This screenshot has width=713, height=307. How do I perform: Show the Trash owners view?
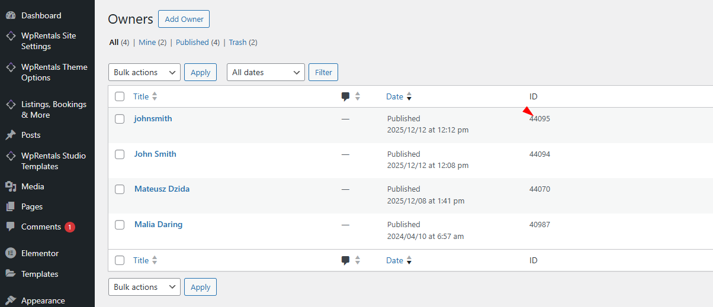coord(237,43)
